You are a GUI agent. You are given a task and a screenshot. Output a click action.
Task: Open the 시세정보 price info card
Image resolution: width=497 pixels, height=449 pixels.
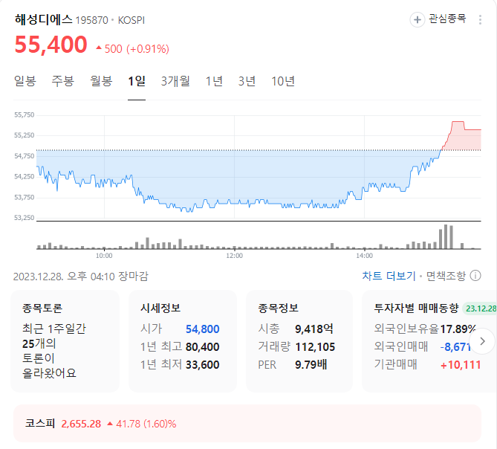[x=183, y=341]
